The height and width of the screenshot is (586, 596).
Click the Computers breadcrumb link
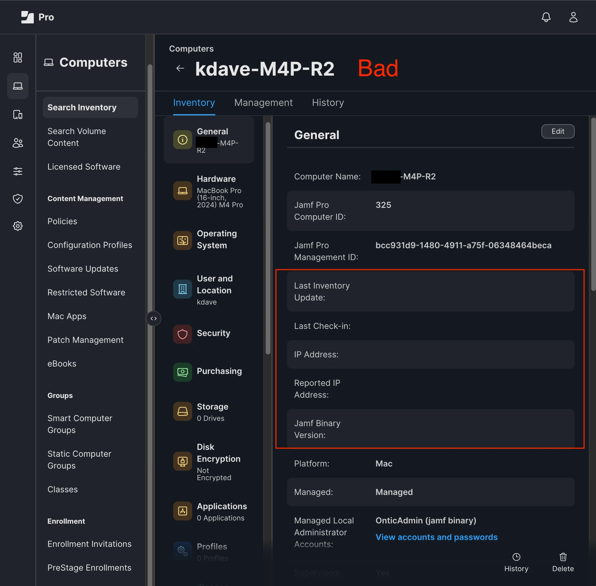coord(191,49)
